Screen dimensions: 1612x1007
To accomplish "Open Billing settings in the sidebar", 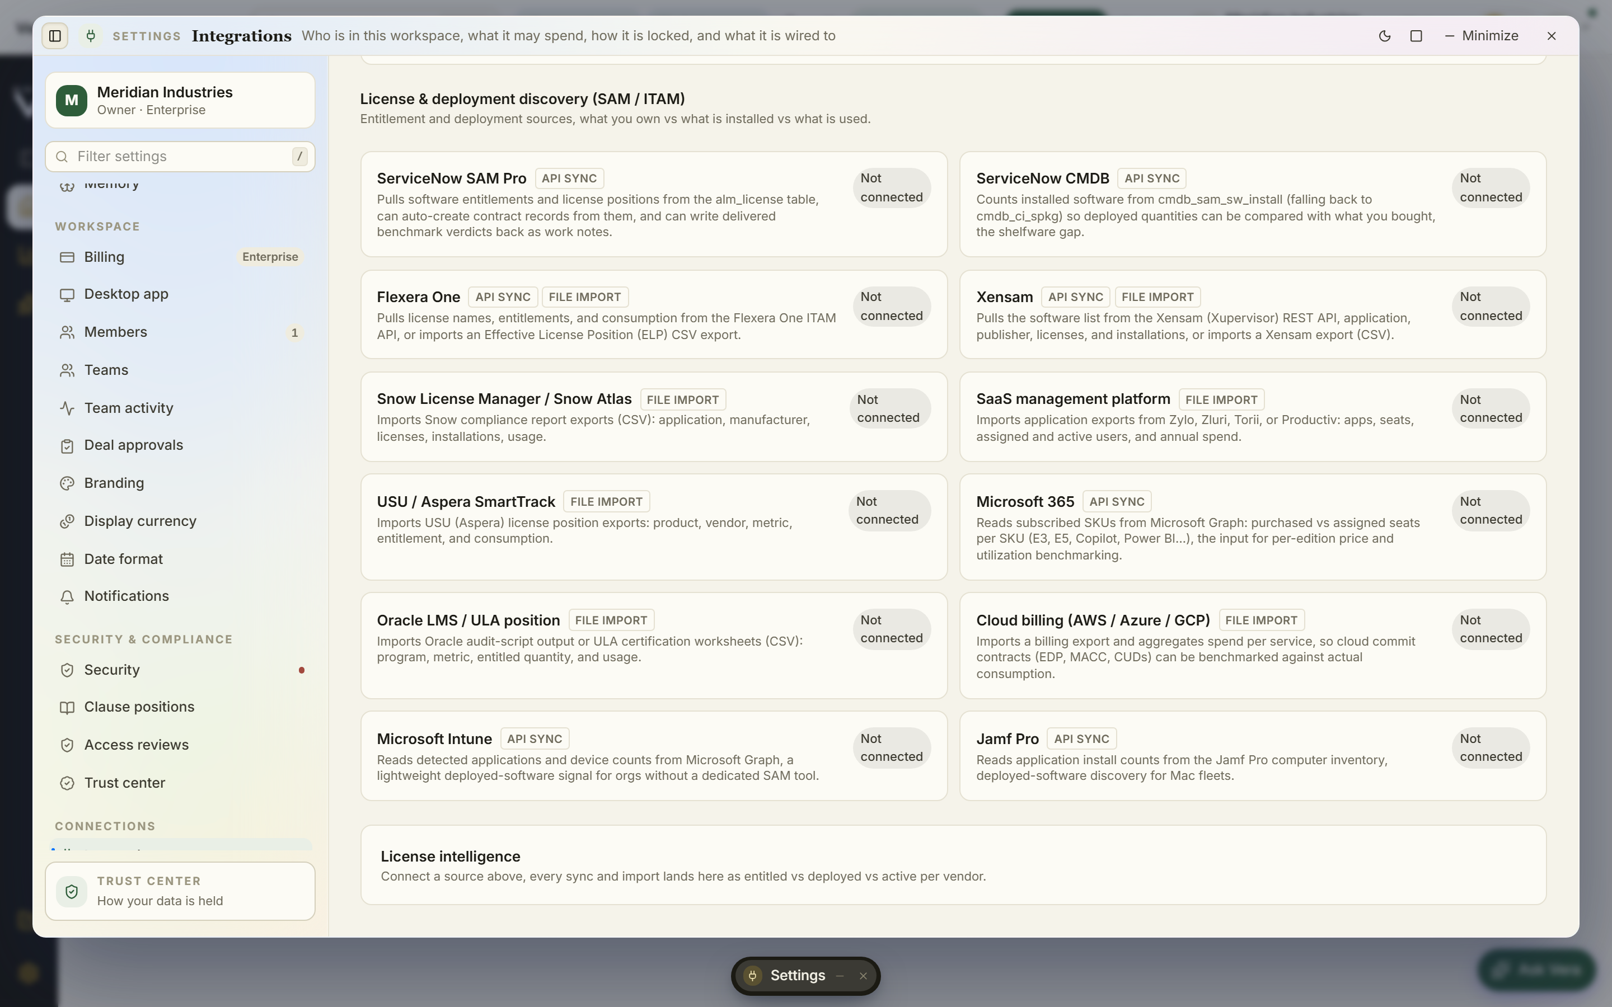I will coord(180,257).
